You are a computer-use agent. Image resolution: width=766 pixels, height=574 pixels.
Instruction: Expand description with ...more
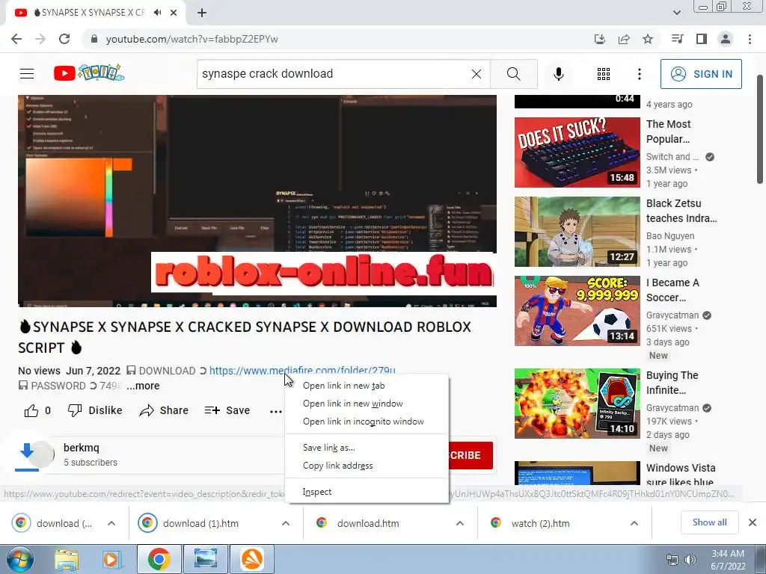(143, 386)
